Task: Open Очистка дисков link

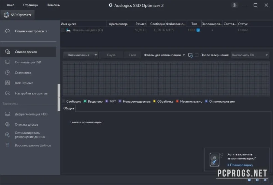Action: coord(27,125)
